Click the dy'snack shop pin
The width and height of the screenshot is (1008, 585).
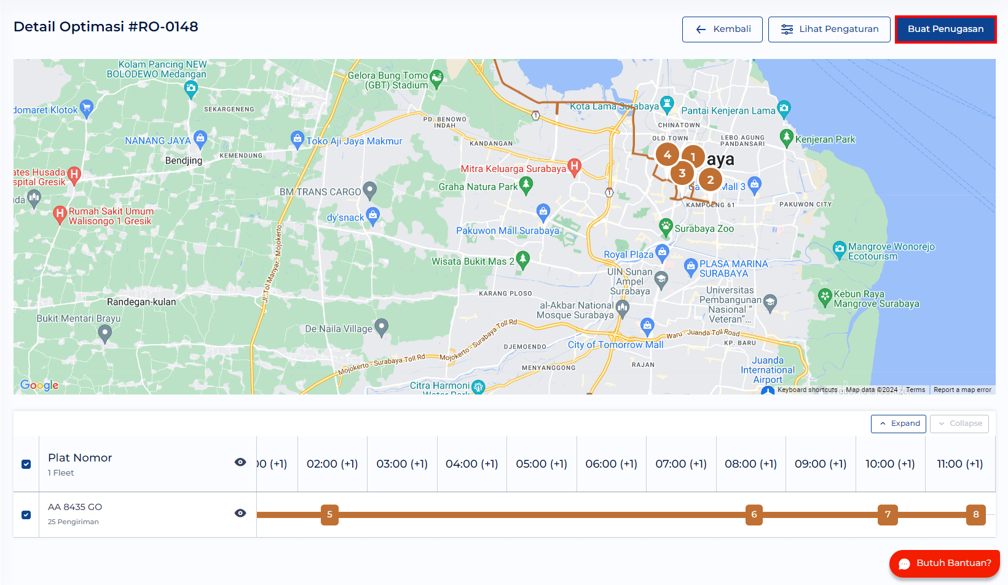372,216
